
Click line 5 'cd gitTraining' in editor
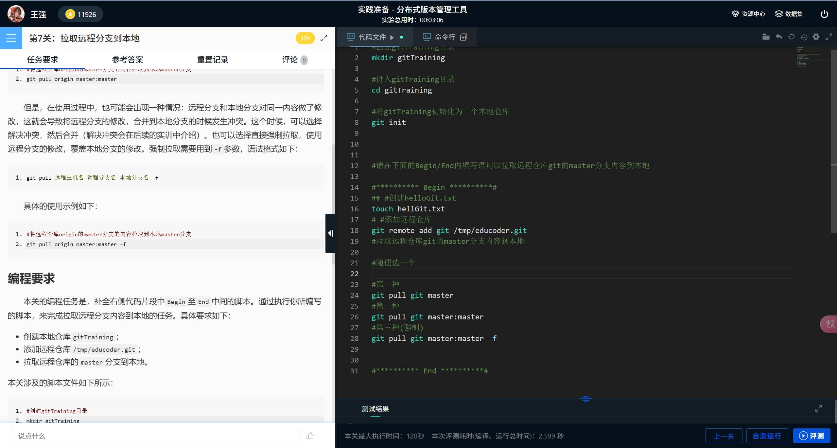point(401,90)
